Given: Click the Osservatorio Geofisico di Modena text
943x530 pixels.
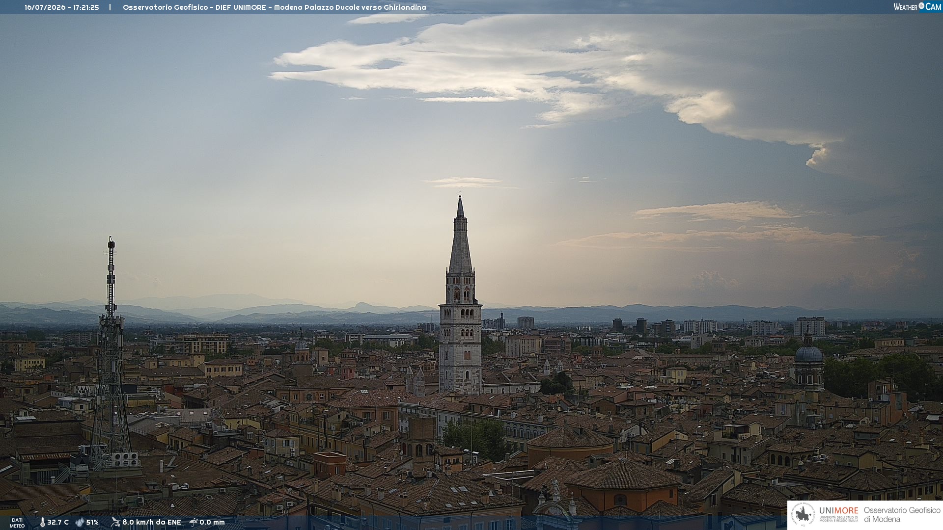Looking at the screenshot, I should point(902,514).
